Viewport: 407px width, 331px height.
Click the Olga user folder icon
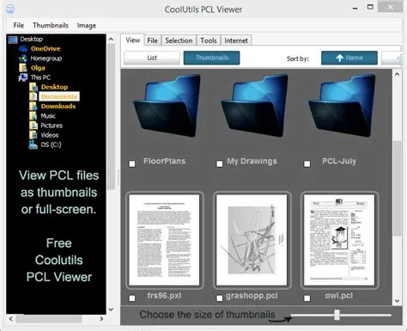[23, 68]
